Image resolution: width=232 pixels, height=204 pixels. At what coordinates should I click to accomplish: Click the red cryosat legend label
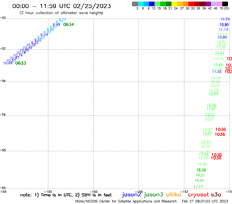(198, 195)
